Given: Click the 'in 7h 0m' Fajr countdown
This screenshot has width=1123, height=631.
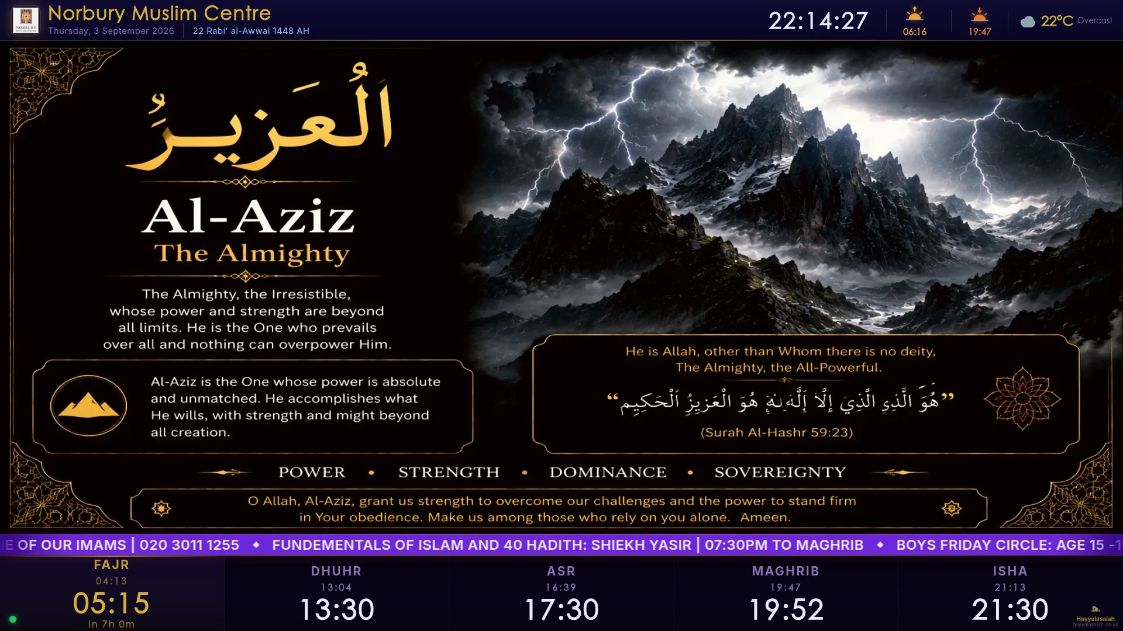Looking at the screenshot, I should point(112,624).
